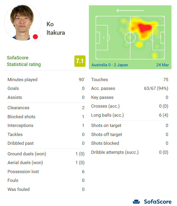Select the Minutes played stat row
The width and height of the screenshot is (177, 206).
tap(46, 80)
